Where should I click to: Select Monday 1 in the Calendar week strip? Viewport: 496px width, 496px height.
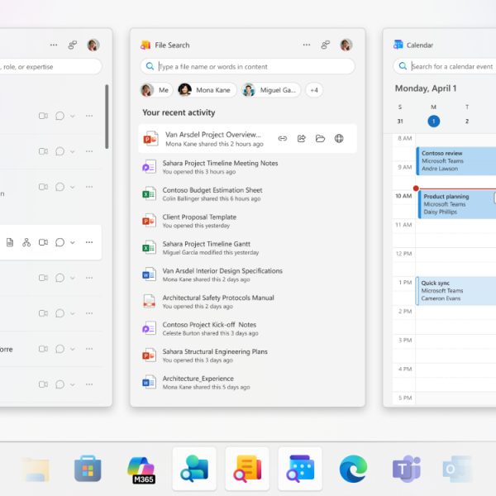coord(434,122)
